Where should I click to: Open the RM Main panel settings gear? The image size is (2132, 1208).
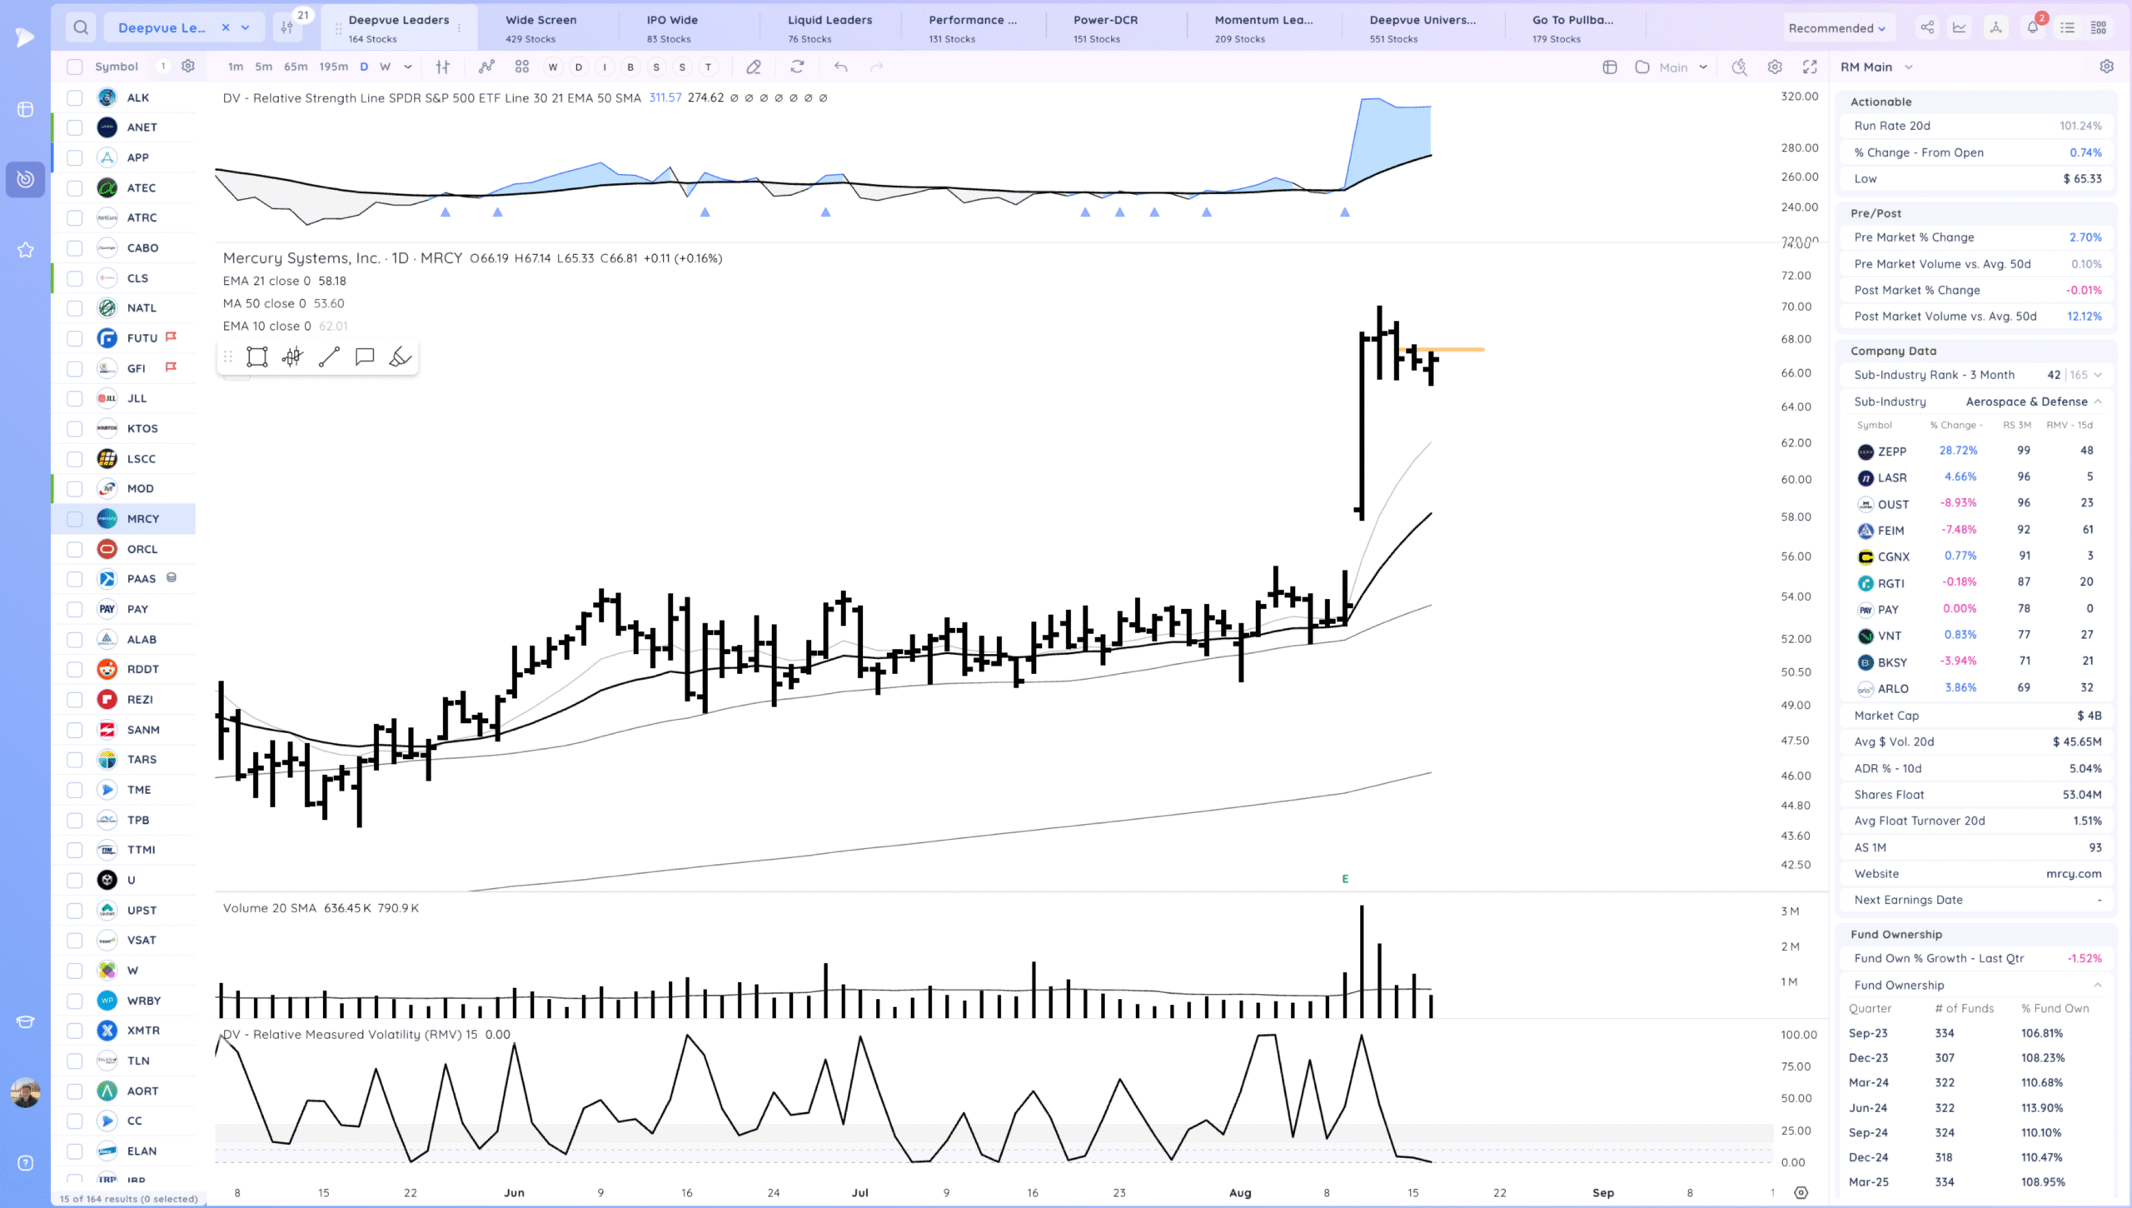[2106, 67]
